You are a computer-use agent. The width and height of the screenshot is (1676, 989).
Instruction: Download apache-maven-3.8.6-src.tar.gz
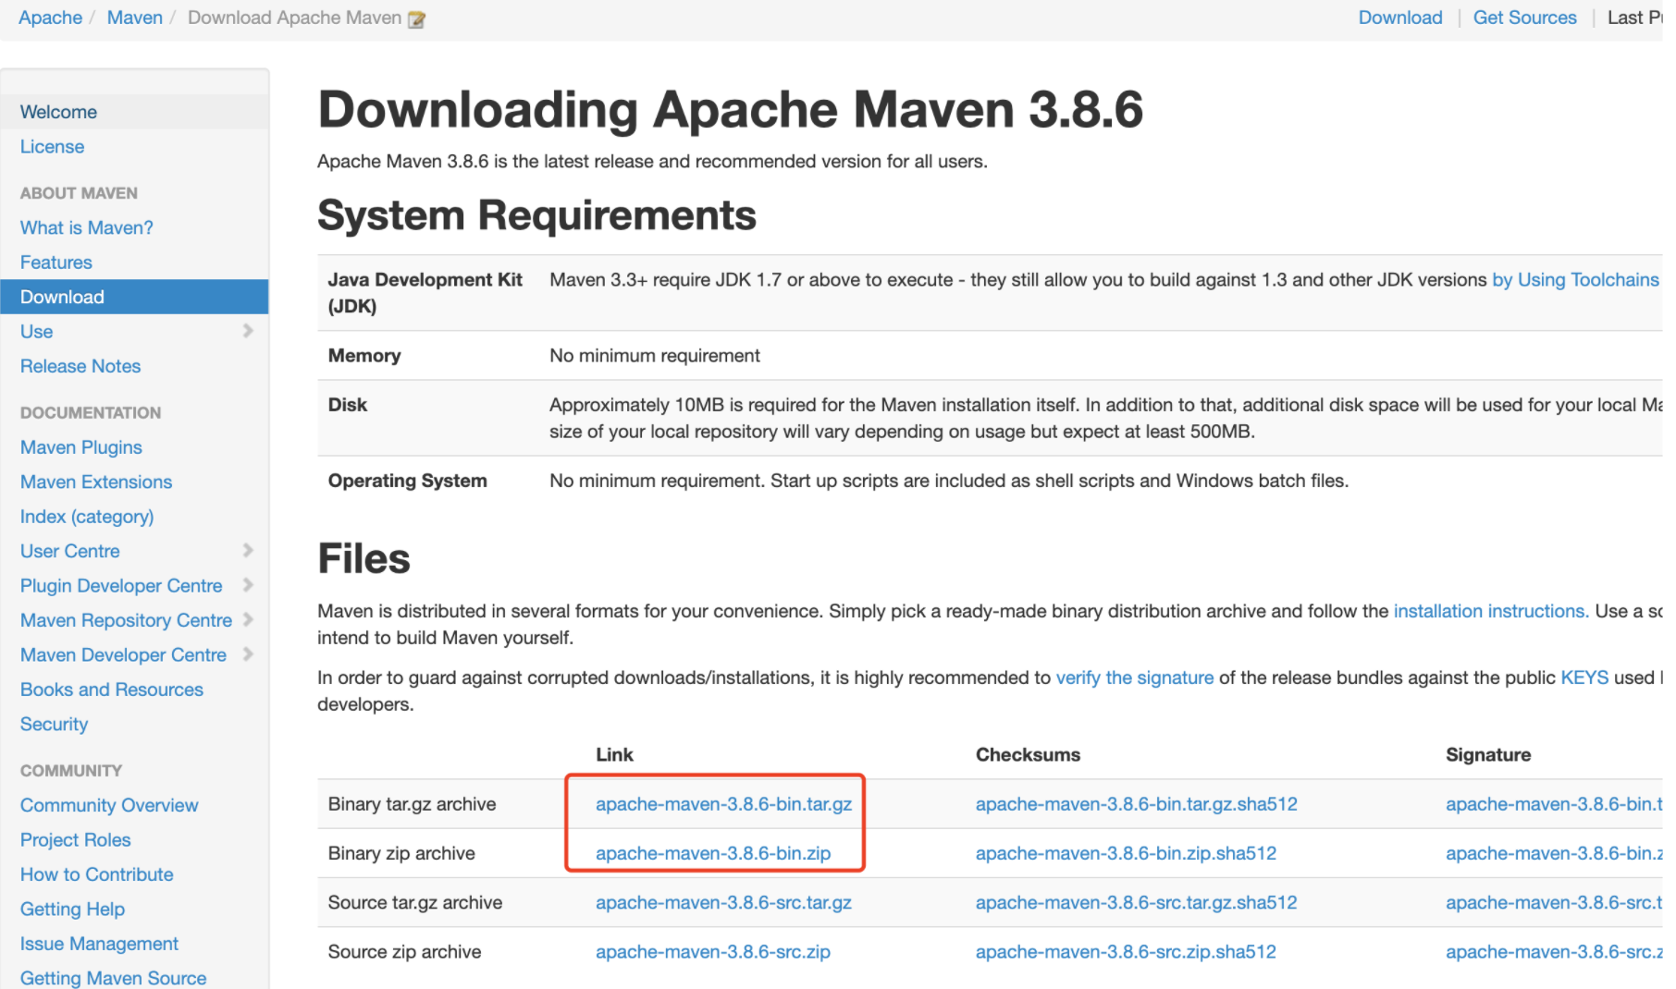point(723,902)
